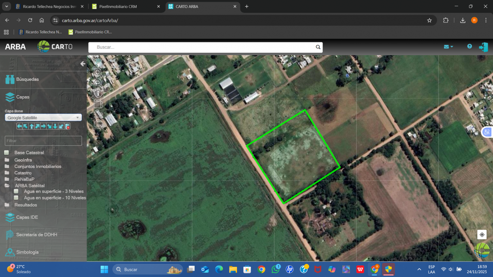Toggle Agua en superficie - 10 Niveles
Viewport: 493px width, 277px height.
point(16,198)
